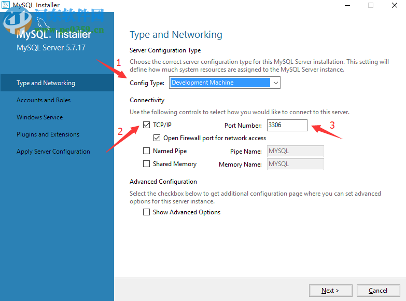Check Show Advanced Options

[147, 212]
